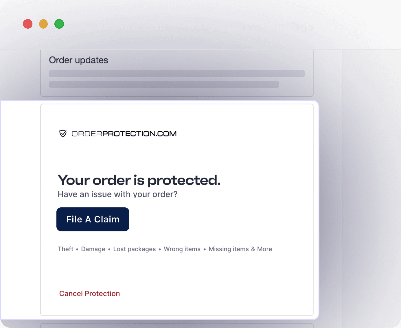Click the green window control circle

click(59, 24)
